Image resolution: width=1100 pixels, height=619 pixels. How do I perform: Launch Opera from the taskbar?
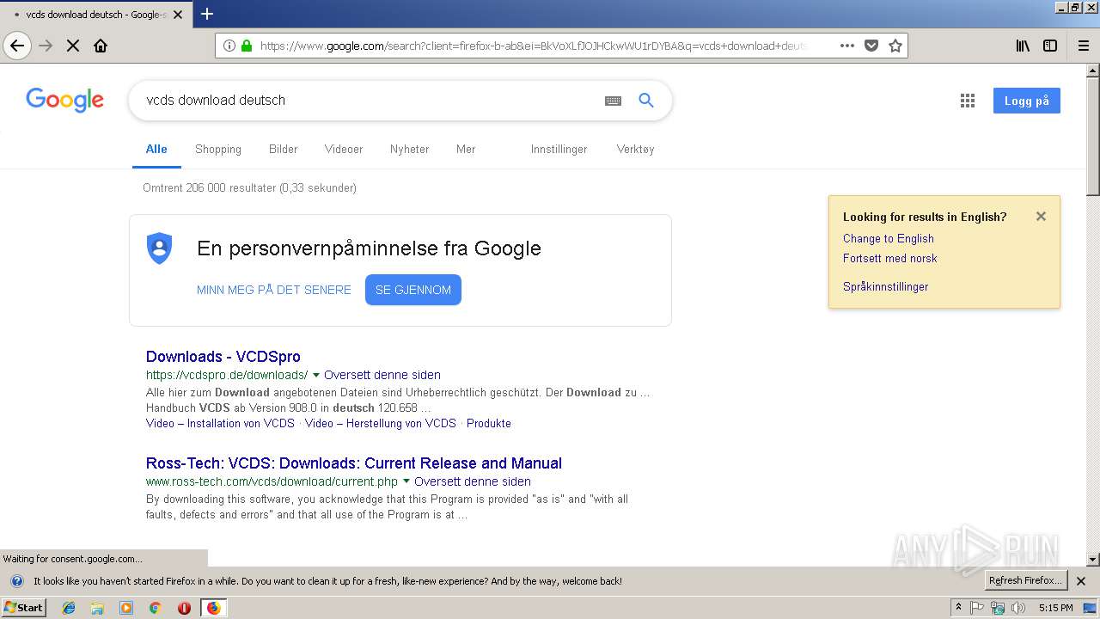(184, 608)
